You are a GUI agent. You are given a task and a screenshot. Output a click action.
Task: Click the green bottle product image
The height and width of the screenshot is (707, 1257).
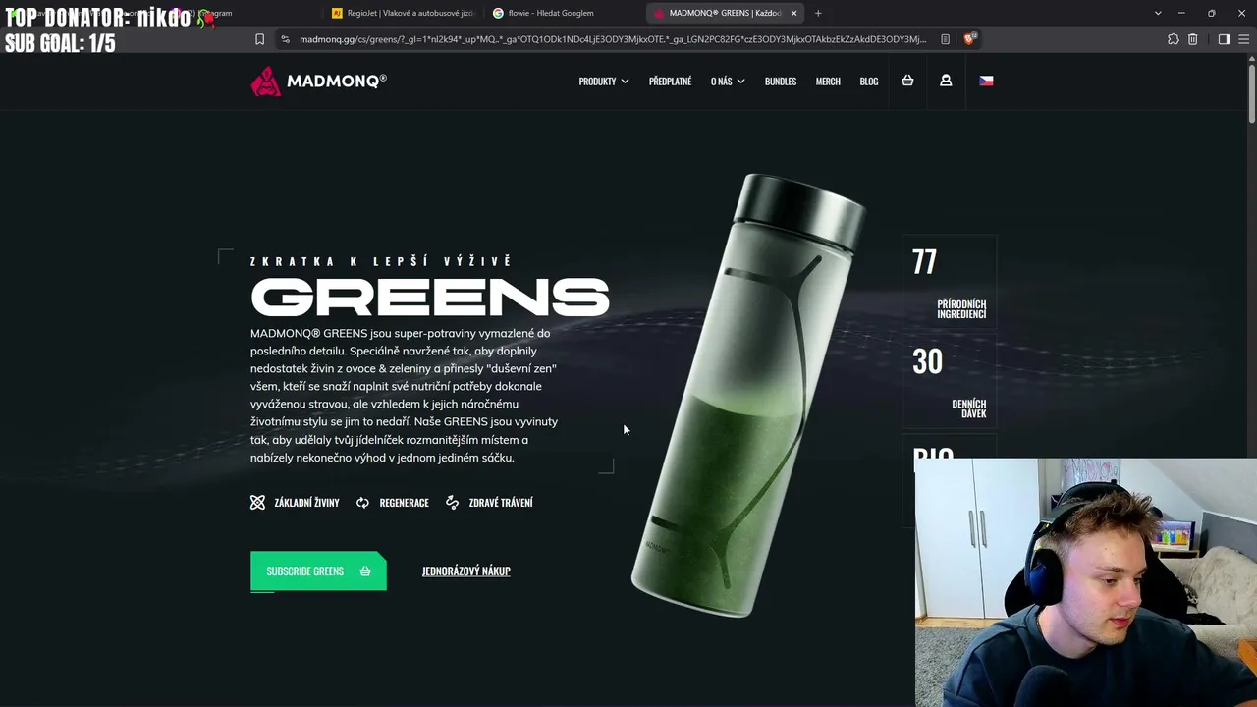pyautogui.click(x=748, y=395)
